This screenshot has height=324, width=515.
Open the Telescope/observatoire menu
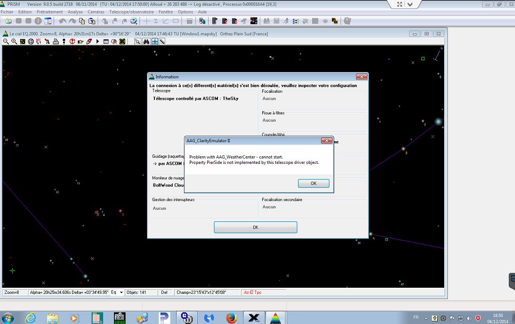[x=131, y=12]
